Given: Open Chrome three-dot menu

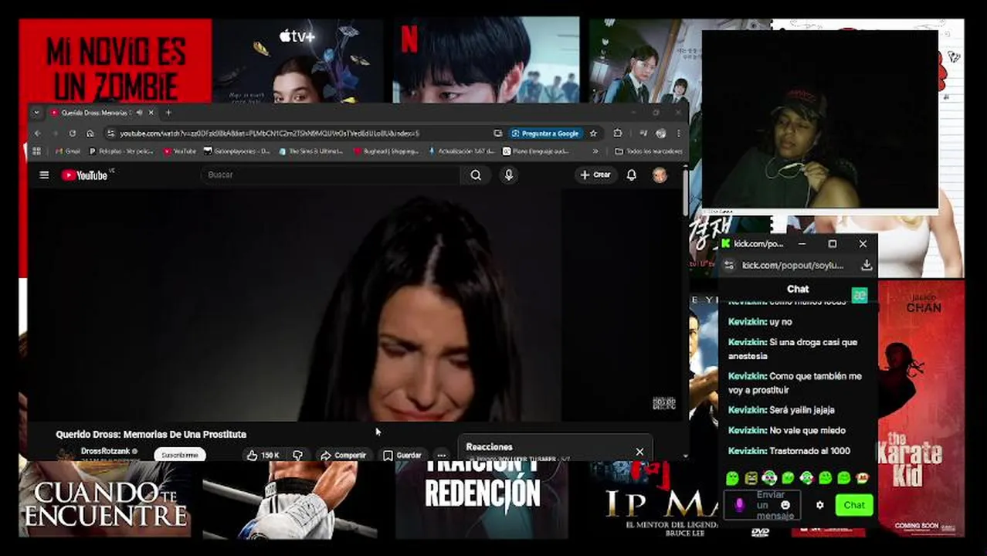Looking at the screenshot, I should 679,134.
